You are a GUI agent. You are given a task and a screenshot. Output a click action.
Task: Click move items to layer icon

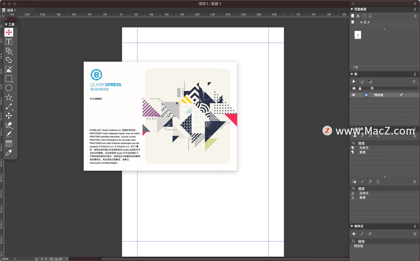pos(362,82)
